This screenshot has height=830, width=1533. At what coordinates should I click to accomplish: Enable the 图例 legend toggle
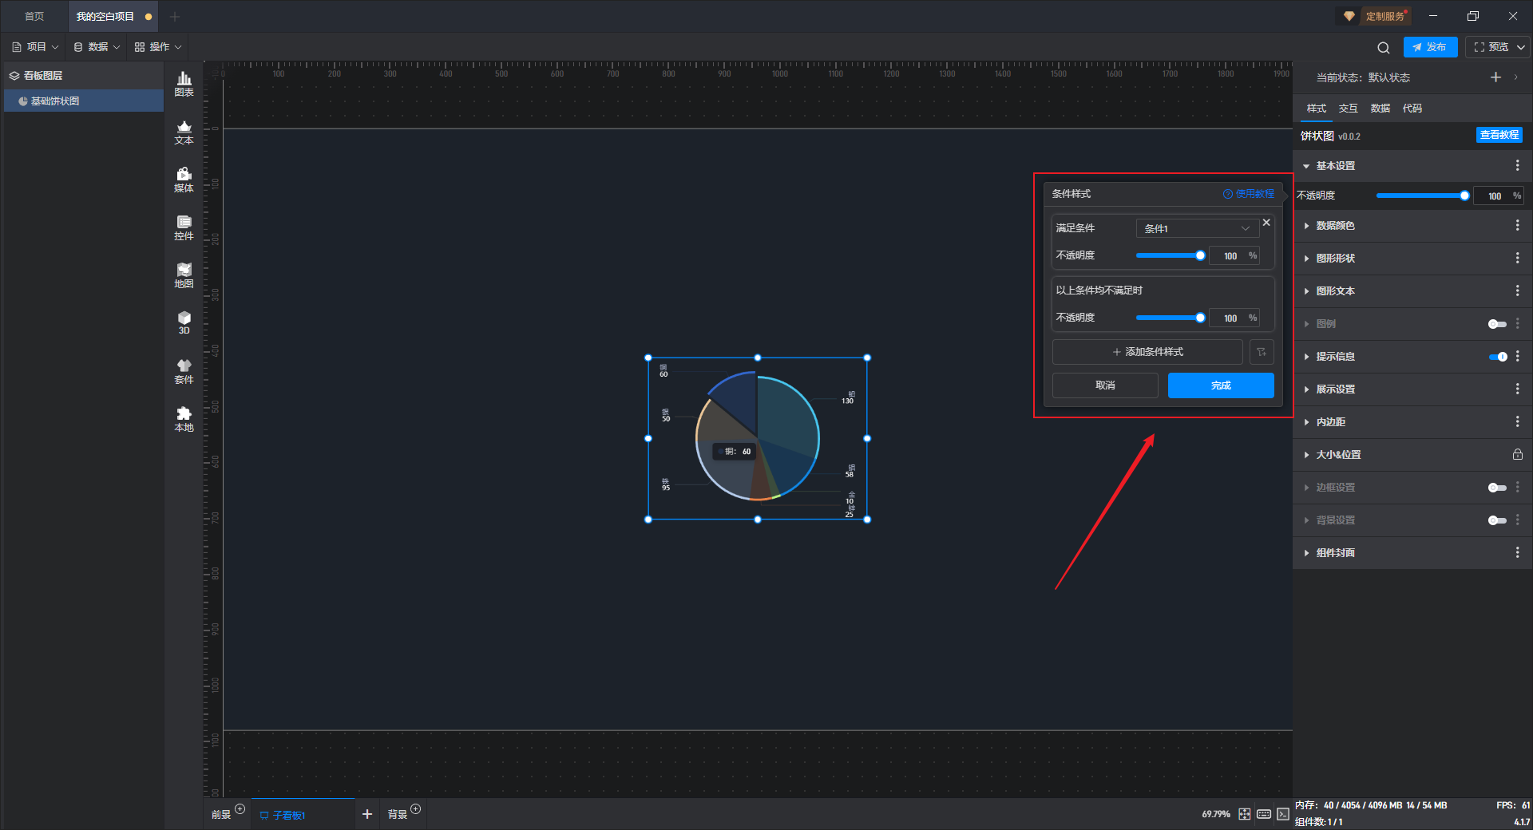(1496, 324)
